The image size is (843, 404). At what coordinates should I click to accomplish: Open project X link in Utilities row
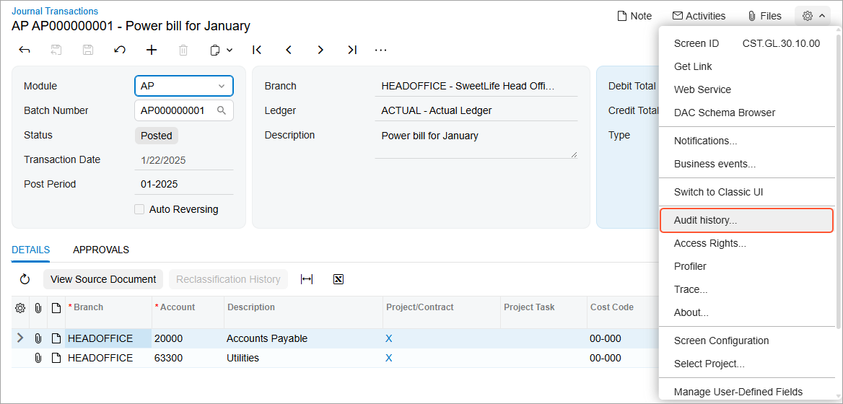tap(389, 358)
